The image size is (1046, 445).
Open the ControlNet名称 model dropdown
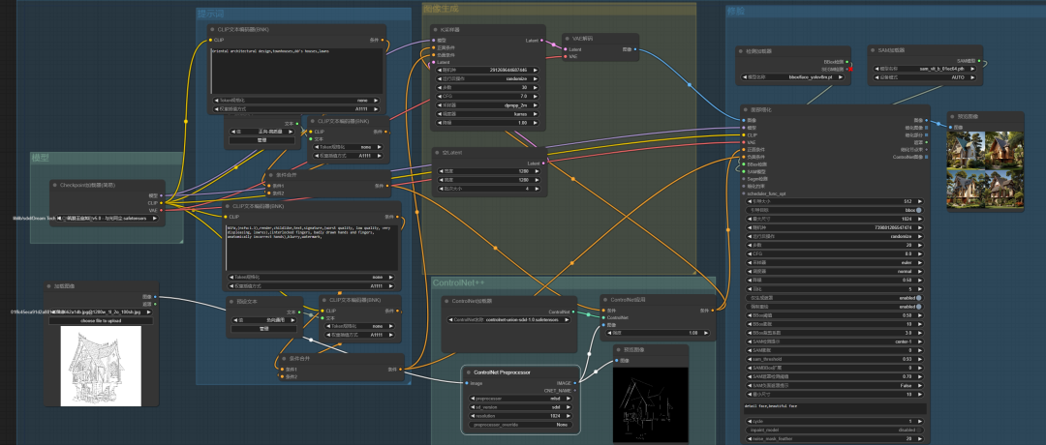[x=510, y=320]
